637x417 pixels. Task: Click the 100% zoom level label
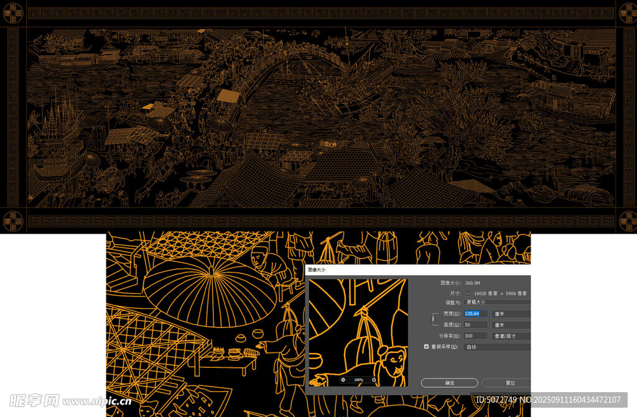358,380
